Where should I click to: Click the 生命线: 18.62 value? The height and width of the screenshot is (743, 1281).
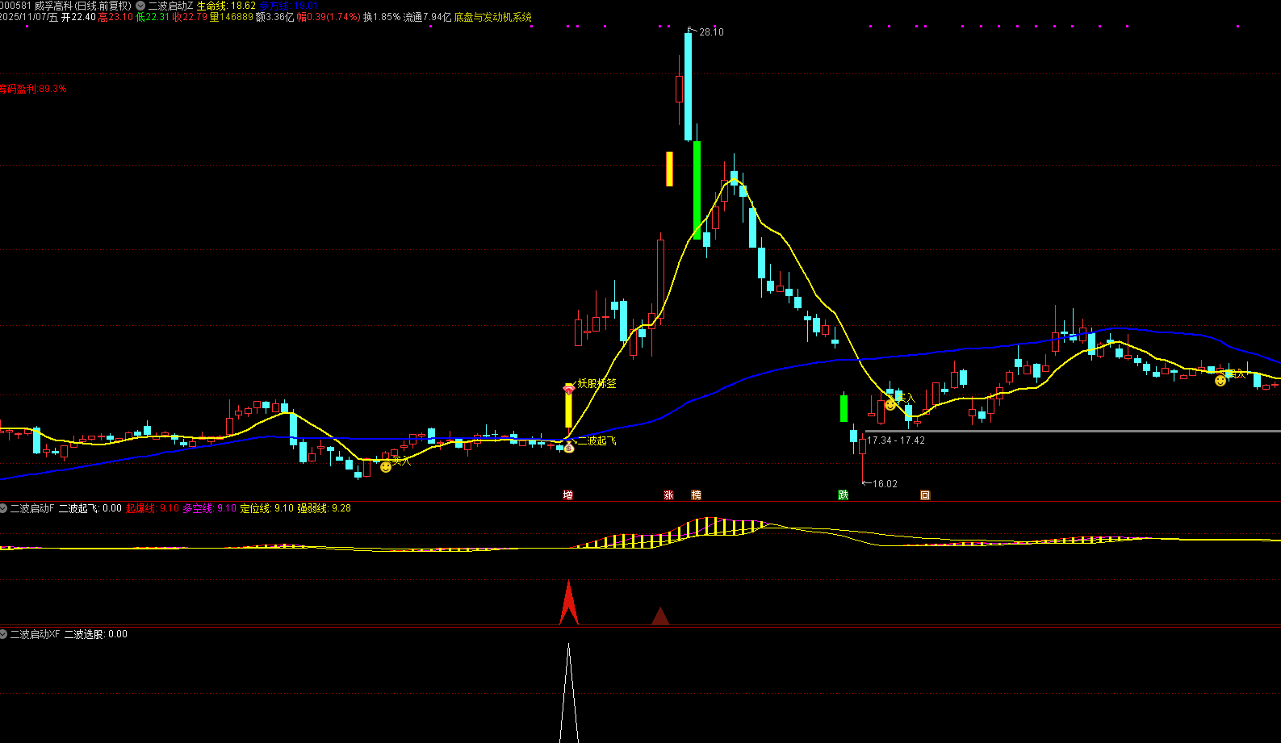click(x=226, y=6)
